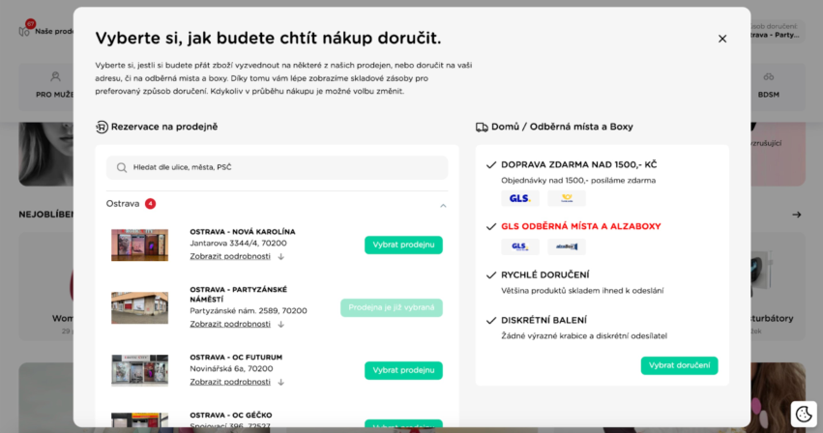The height and width of the screenshot is (433, 823).
Task: Click the delivery method selector in background header
Action: tap(777, 30)
